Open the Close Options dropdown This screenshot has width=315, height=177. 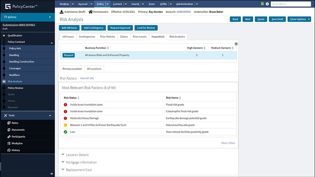pos(299,19)
